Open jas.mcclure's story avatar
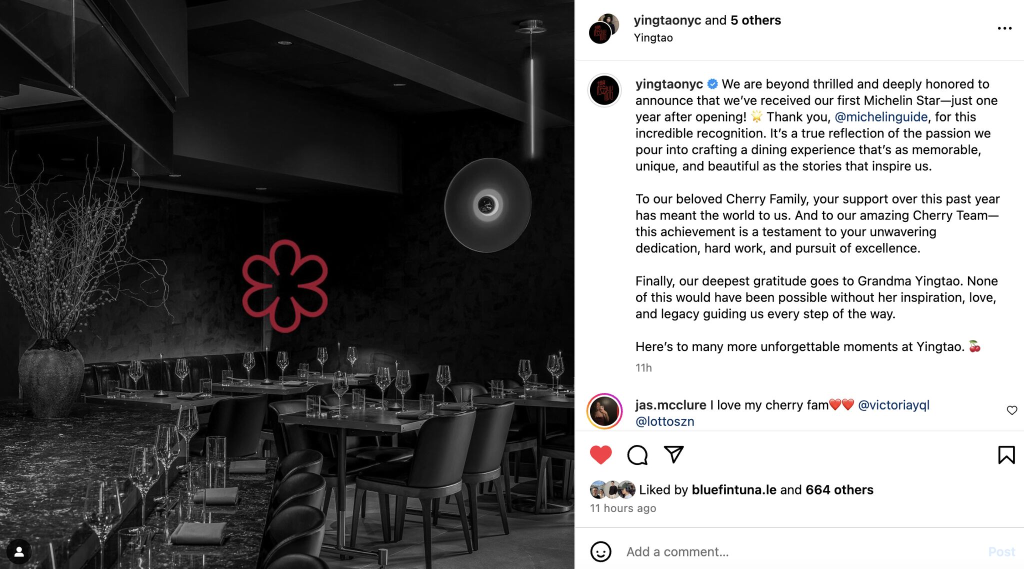Image resolution: width=1024 pixels, height=569 pixels. click(604, 411)
